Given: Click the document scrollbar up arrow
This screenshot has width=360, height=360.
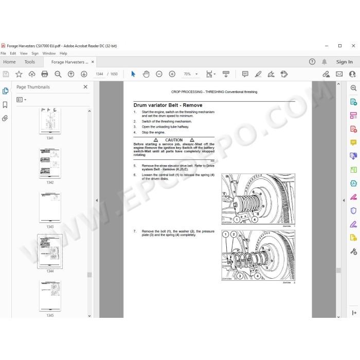Looking at the screenshot, I should [x=338, y=84].
